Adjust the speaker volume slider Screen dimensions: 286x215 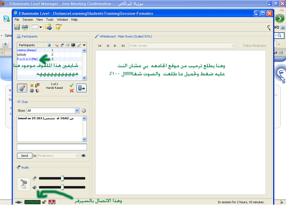click(x=62, y=187)
